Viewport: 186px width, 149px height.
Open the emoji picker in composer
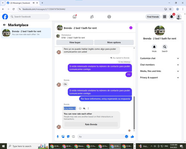pos(126,137)
